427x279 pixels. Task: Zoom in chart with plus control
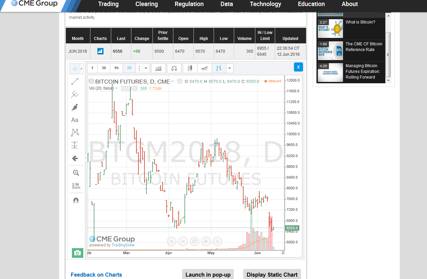click(x=206, y=241)
